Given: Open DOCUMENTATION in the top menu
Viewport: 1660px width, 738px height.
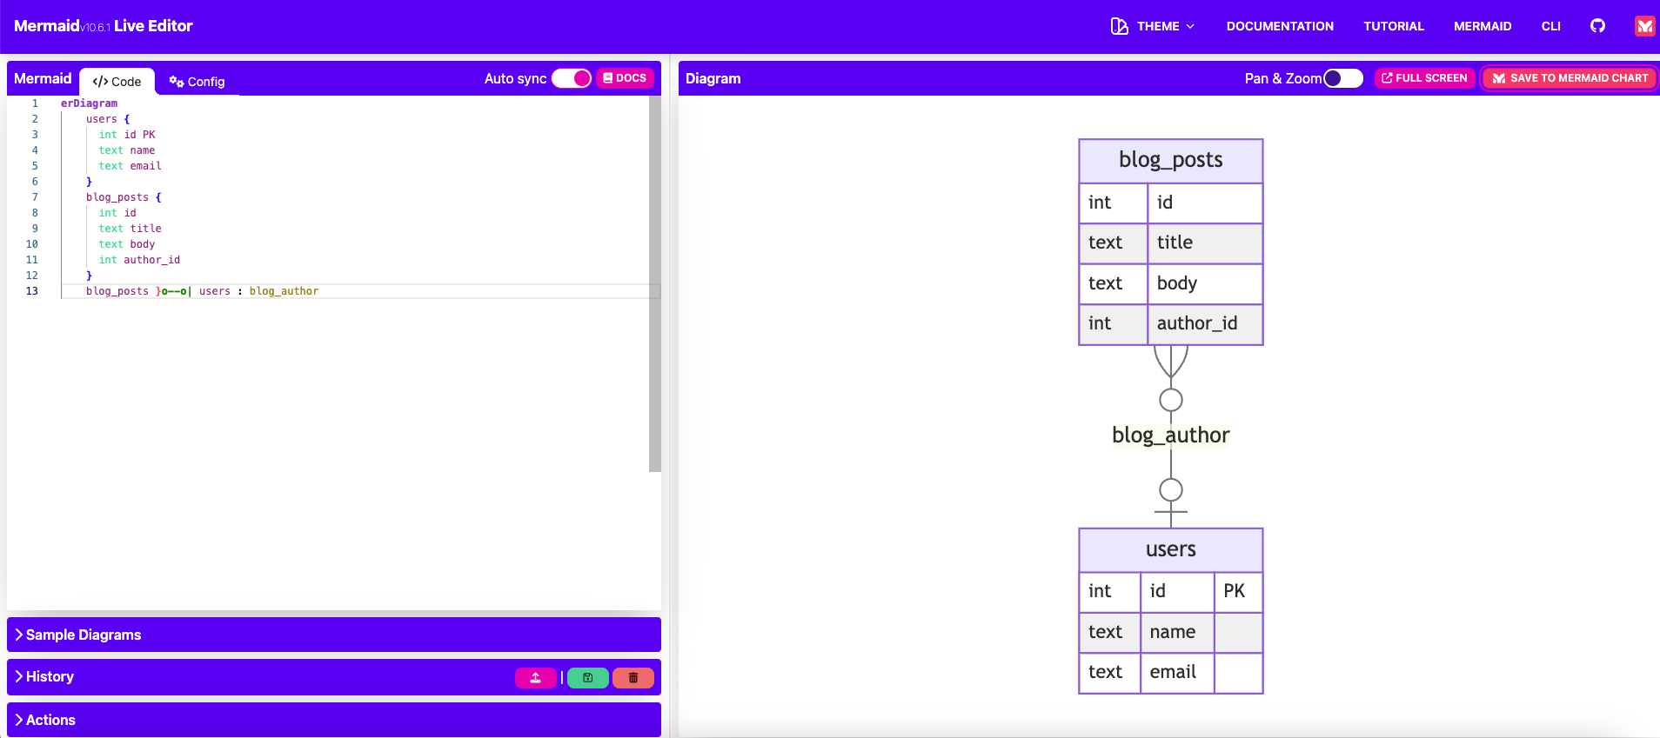Looking at the screenshot, I should tap(1280, 26).
